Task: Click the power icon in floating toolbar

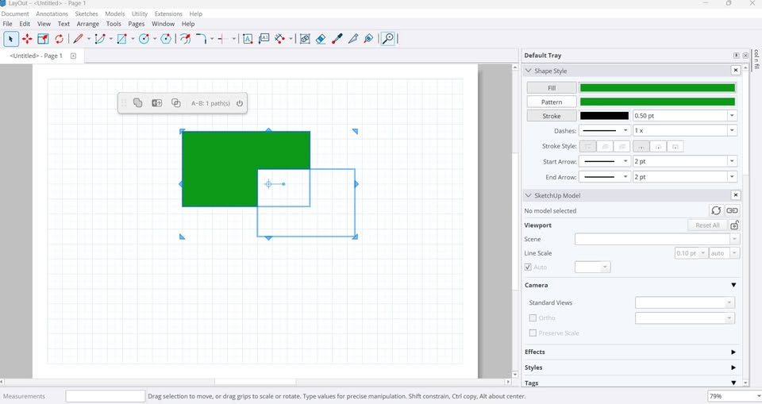Action: [x=240, y=103]
